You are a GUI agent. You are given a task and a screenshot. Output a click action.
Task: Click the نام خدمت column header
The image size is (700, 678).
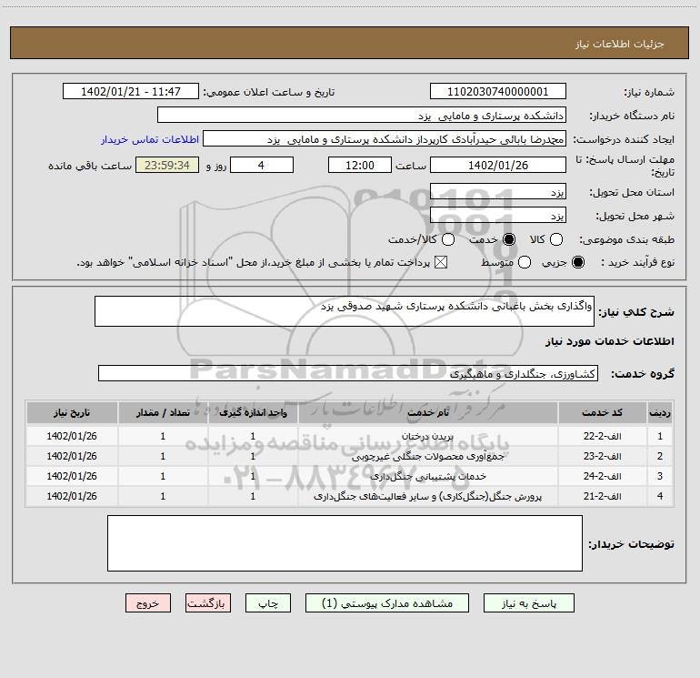pos(427,412)
